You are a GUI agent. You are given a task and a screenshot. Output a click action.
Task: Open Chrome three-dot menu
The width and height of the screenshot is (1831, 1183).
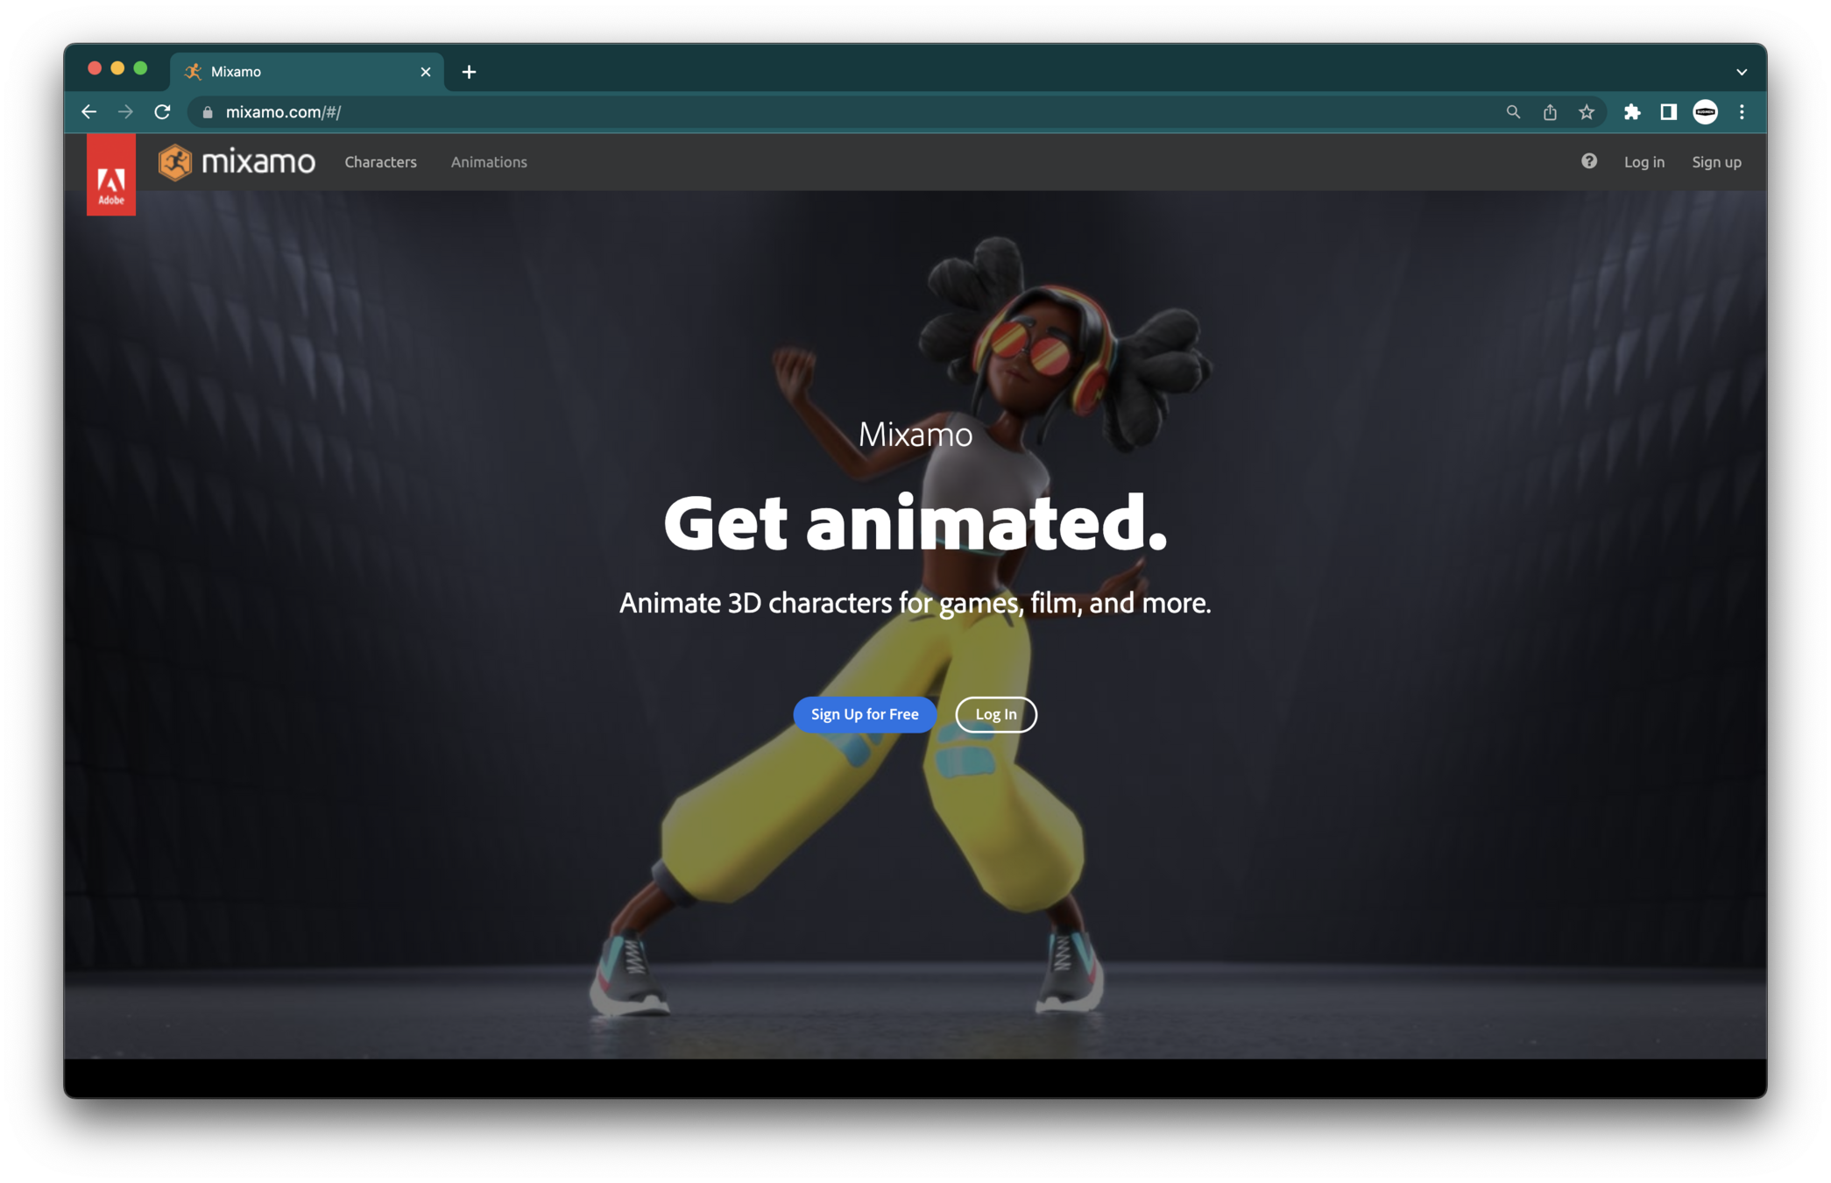click(x=1742, y=112)
